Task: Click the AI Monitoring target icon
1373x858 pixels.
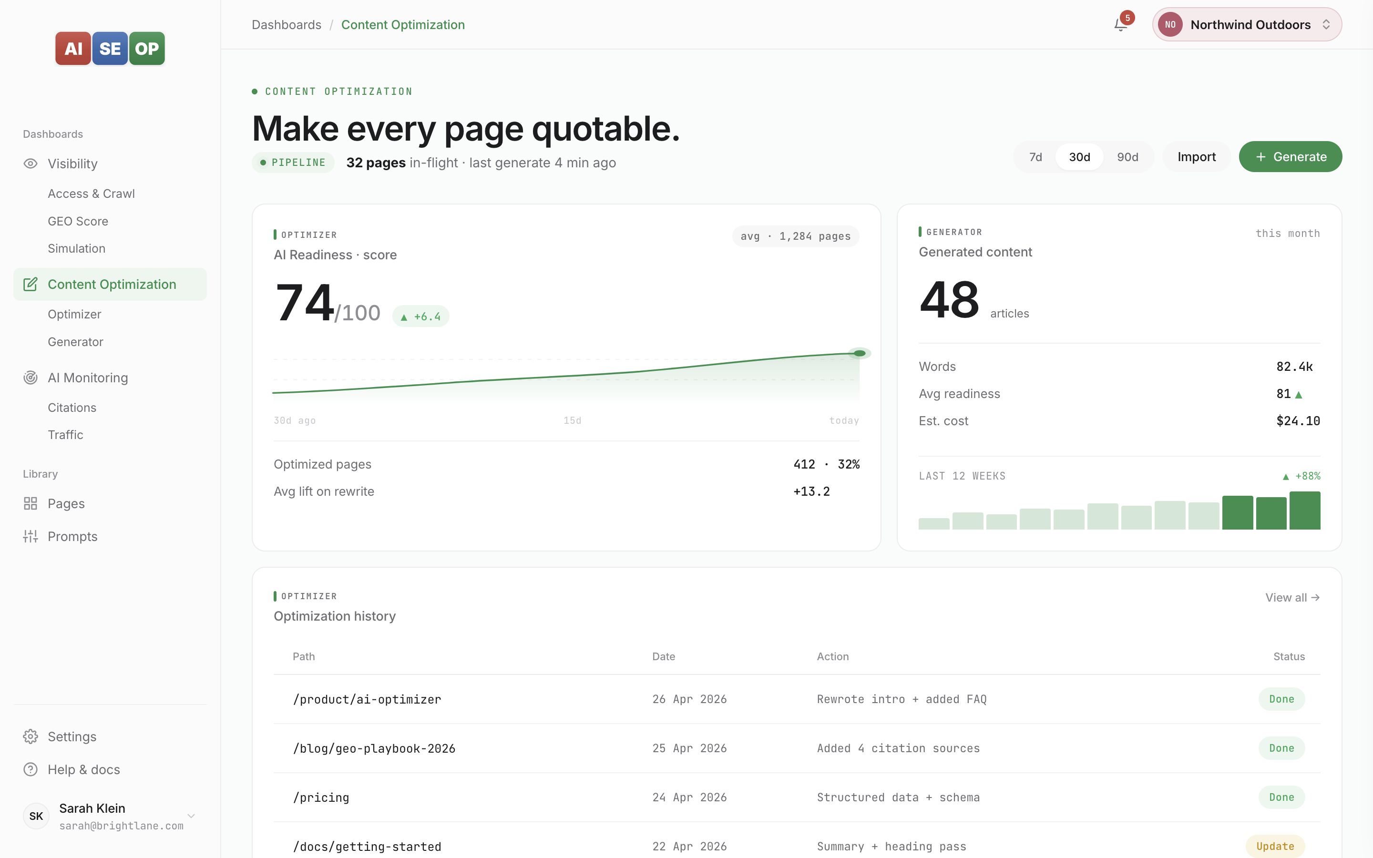Action: coord(31,378)
